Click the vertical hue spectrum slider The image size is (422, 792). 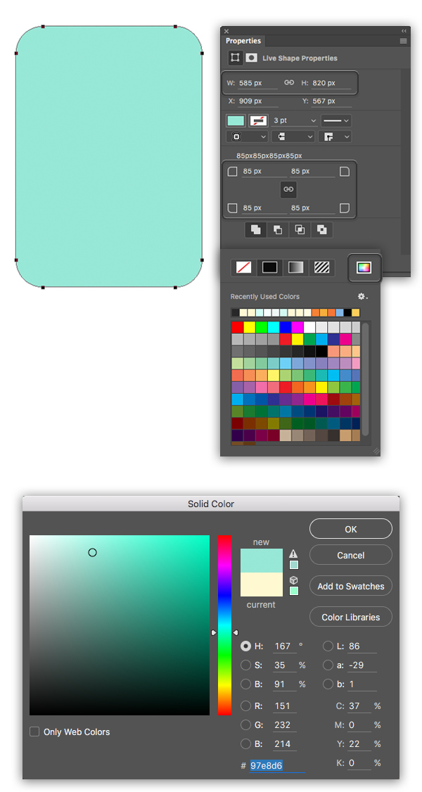coord(224,625)
